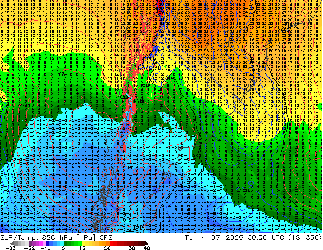Screen dimensions: 323x250
Task: Click the '38' legend value
Action: 132,248
